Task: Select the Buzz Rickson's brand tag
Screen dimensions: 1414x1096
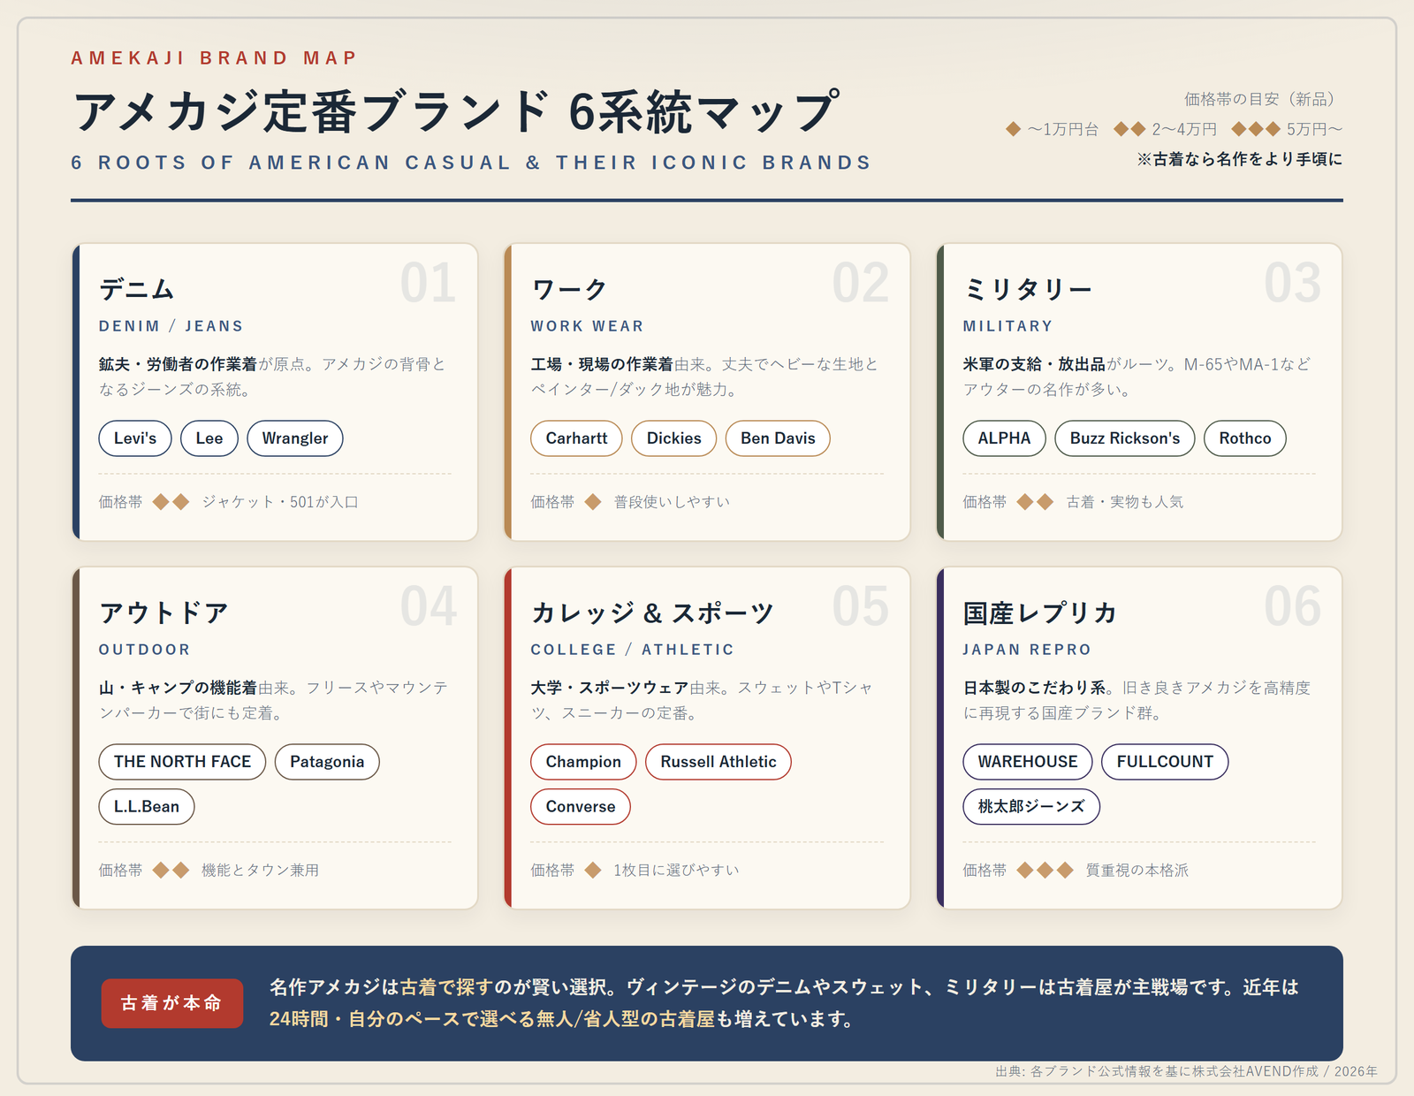Action: click(1125, 438)
